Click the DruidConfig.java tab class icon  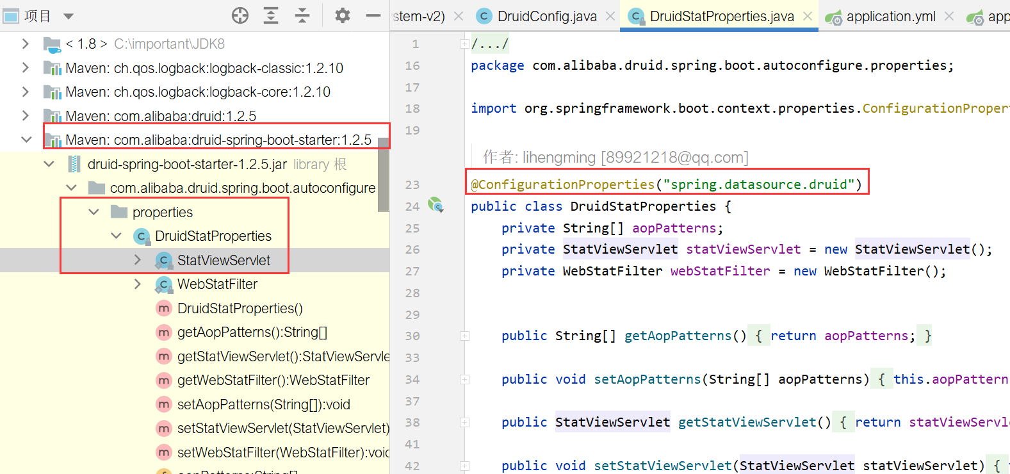[484, 16]
